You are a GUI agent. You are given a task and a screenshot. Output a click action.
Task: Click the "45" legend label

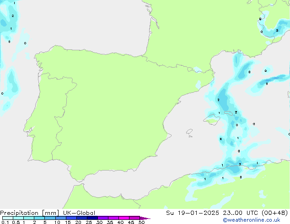tap(131, 222)
